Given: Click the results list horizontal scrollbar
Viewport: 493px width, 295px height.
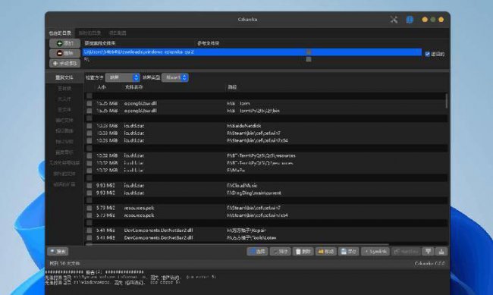Looking at the screenshot, I should tap(237, 244).
